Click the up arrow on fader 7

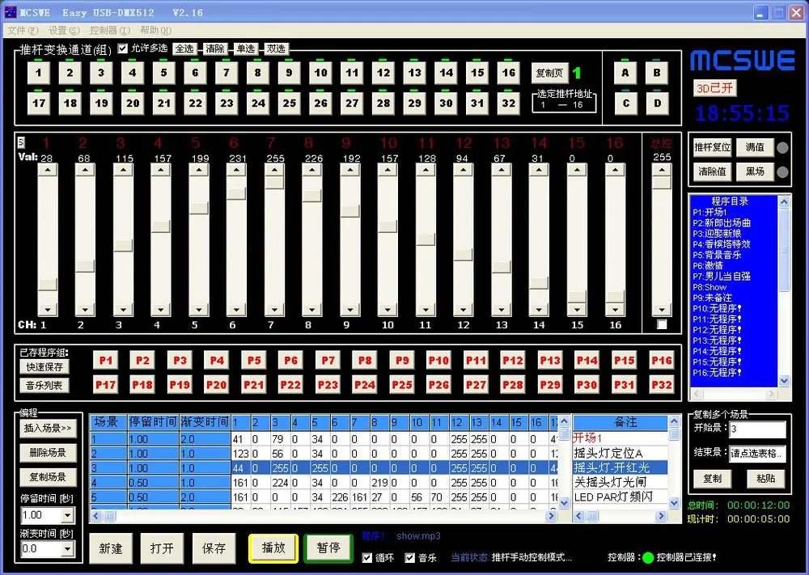274,170
